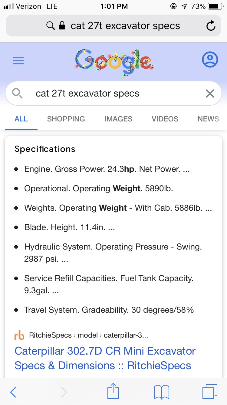This screenshot has height=405, width=227.
Task: Open Safari bookmarks book icon
Action: pos(161,392)
